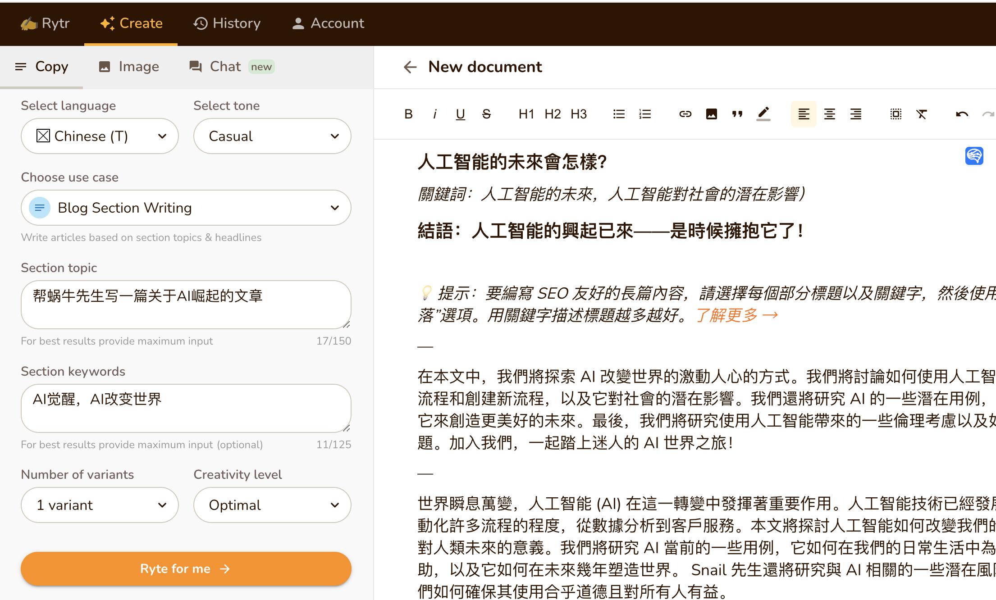Insert a hyperlink into the document
The image size is (996, 600).
coord(685,114)
